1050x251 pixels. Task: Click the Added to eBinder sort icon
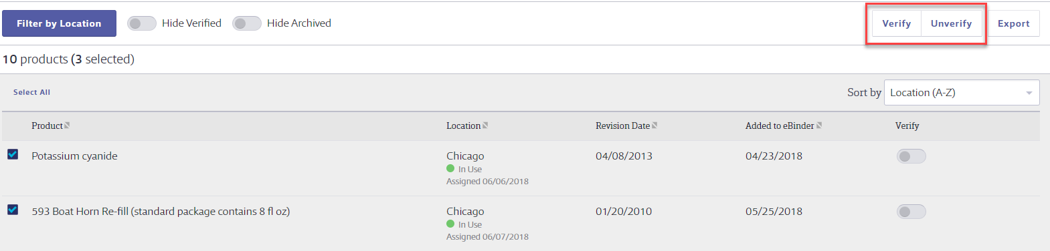[x=819, y=125]
